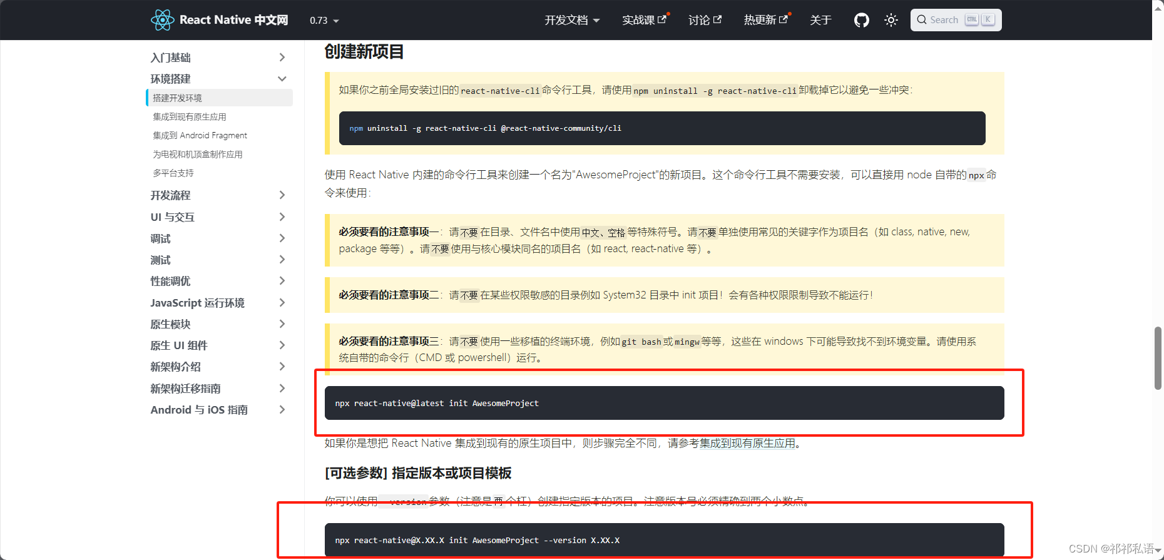Expand the UI 与交互 section chevron
This screenshot has height=560, width=1164.
[x=282, y=216]
